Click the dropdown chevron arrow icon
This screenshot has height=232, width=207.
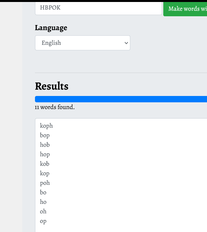tap(126, 43)
